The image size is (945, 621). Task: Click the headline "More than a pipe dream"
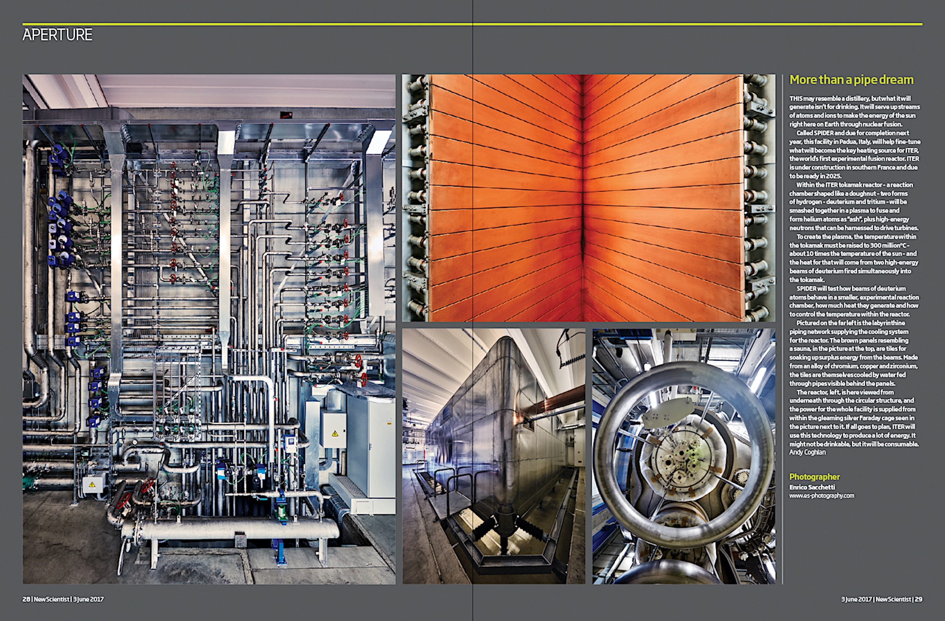pyautogui.click(x=851, y=79)
